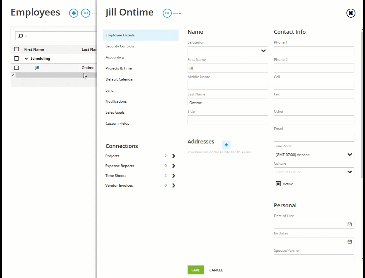Click the green SAVE button
The width and height of the screenshot is (365, 278).
(x=196, y=270)
